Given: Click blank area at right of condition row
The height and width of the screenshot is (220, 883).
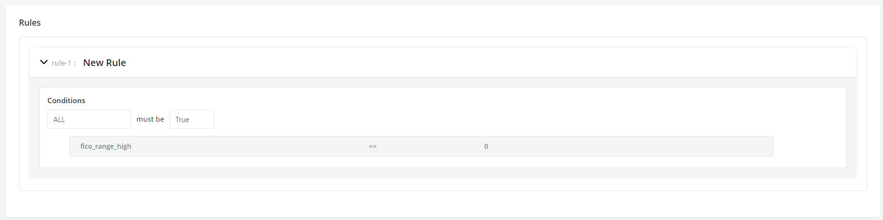Looking at the screenshot, I should coord(666,146).
